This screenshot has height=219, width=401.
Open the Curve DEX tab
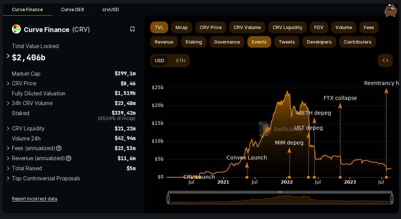[73, 9]
